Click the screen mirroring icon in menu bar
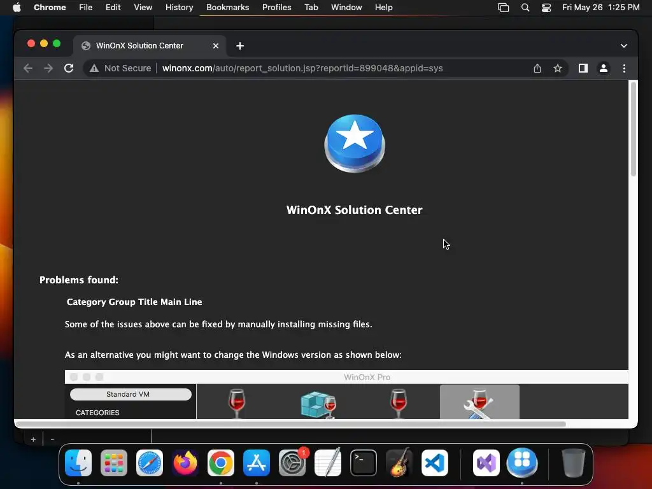This screenshot has height=489, width=652. 503,8
